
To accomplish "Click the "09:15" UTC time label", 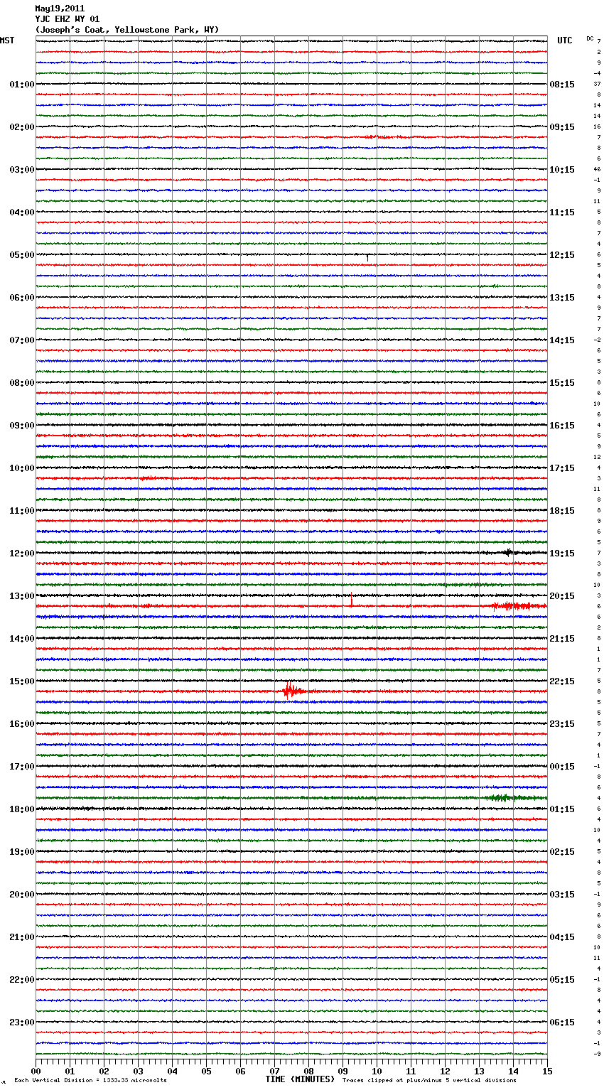I will point(562,127).
